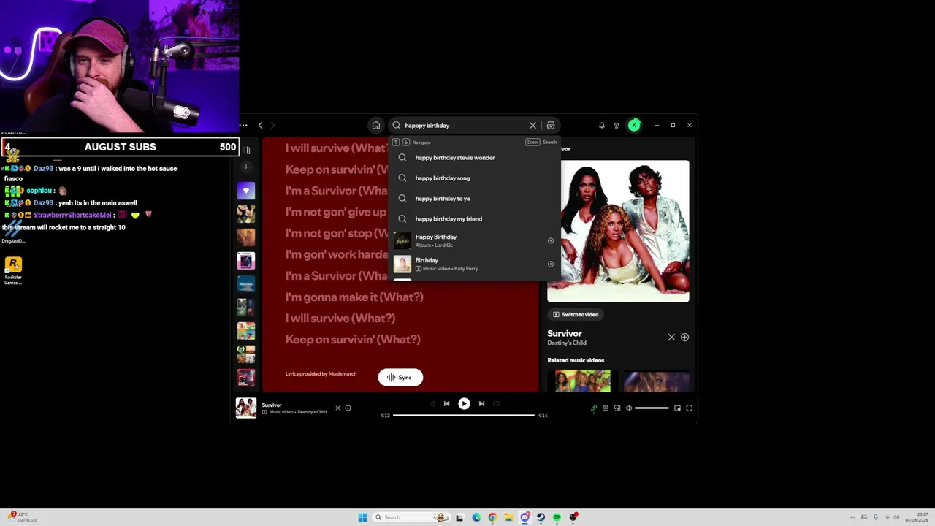The height and width of the screenshot is (526, 935).
Task: Seek within the song progress bar
Action: point(464,416)
